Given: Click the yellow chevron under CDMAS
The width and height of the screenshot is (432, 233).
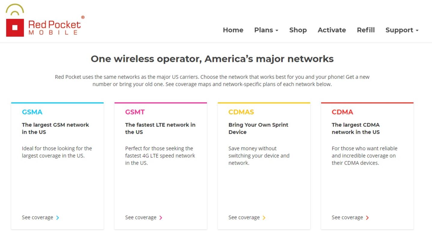Looking at the screenshot, I should [x=264, y=218].
